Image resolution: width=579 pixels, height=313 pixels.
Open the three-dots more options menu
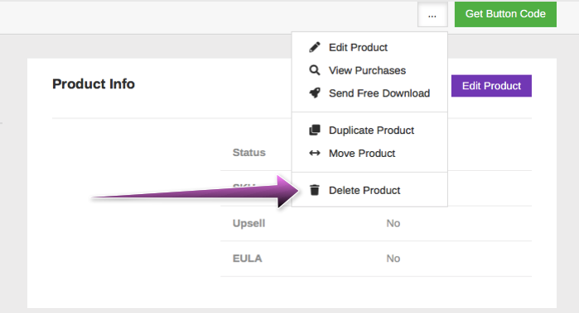pyautogui.click(x=432, y=15)
